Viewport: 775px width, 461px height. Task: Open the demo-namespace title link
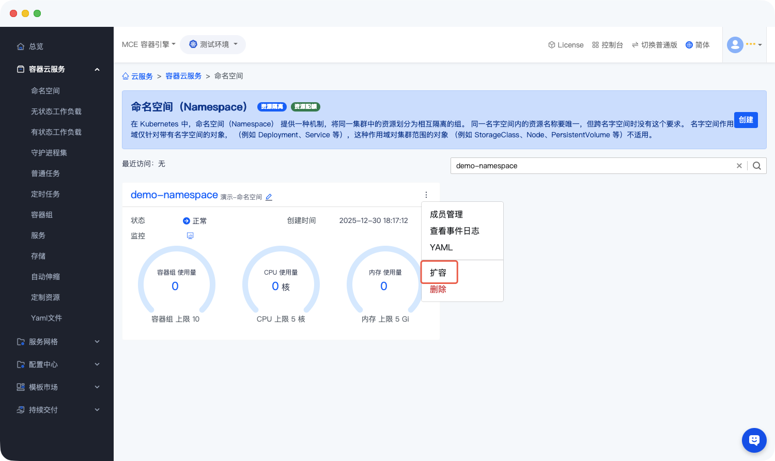[x=174, y=195]
